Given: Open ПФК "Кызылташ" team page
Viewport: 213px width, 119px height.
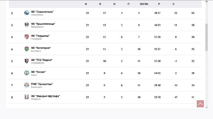Looking at the screenshot, I should (42, 84).
